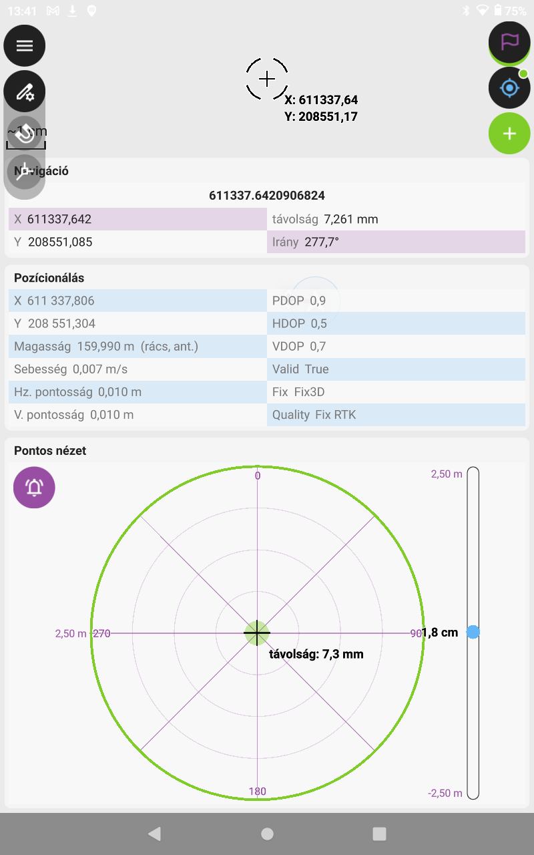Click the blue handle on the height slider
Screen dimensions: 534x855
[x=473, y=632]
